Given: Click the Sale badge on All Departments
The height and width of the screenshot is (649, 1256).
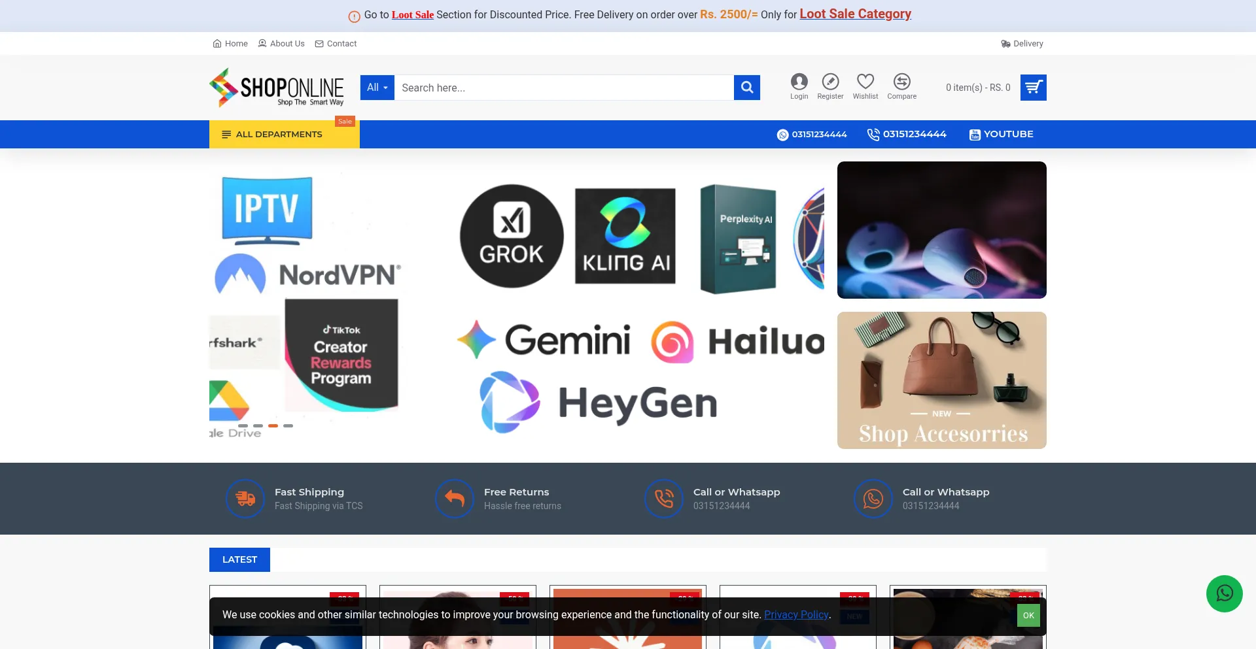Looking at the screenshot, I should (345, 122).
